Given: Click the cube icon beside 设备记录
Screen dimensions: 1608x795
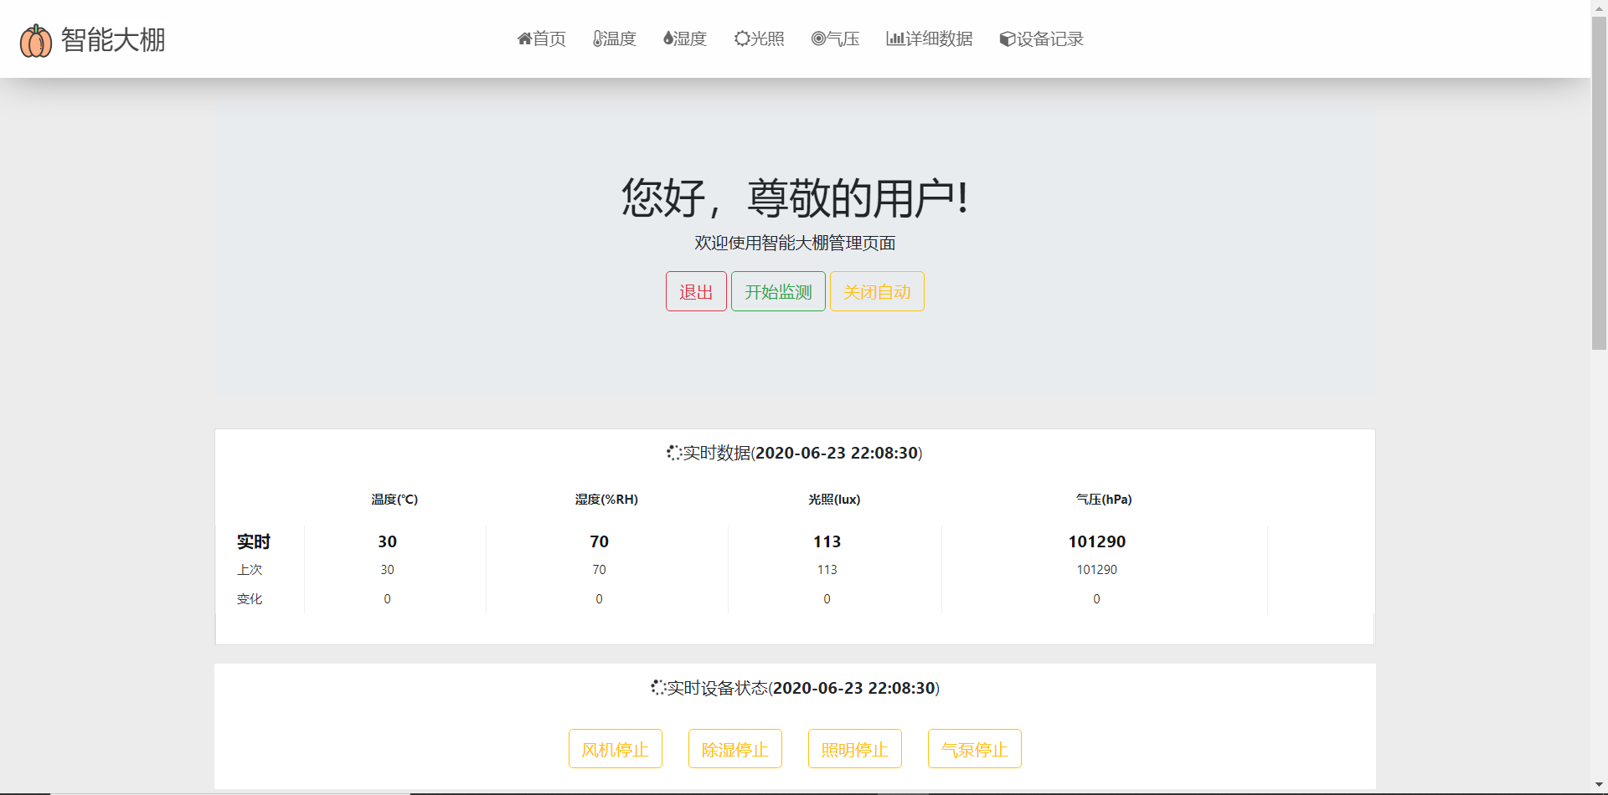Looking at the screenshot, I should point(1008,39).
